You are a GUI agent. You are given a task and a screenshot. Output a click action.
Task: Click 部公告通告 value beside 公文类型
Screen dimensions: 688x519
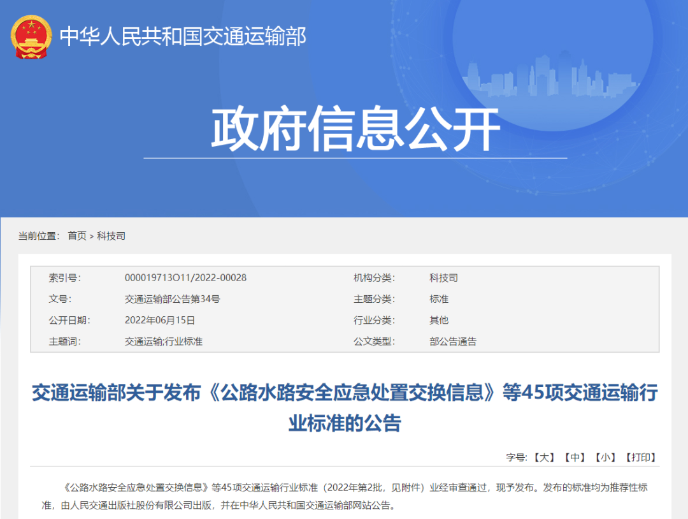[453, 341]
